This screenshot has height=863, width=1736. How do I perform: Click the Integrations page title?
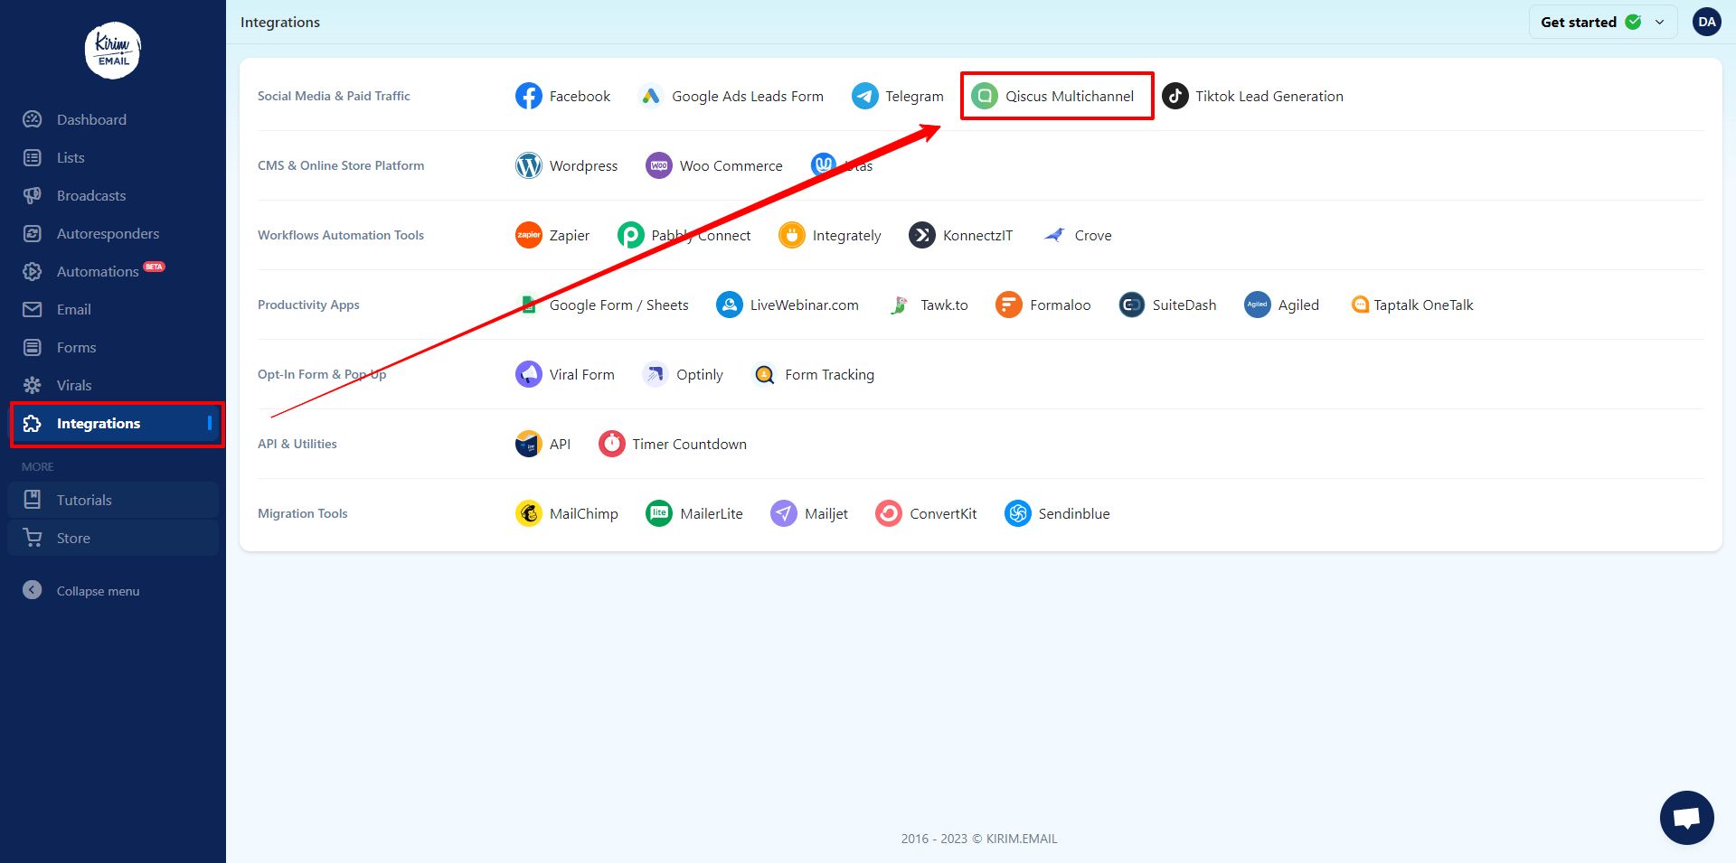coord(280,22)
